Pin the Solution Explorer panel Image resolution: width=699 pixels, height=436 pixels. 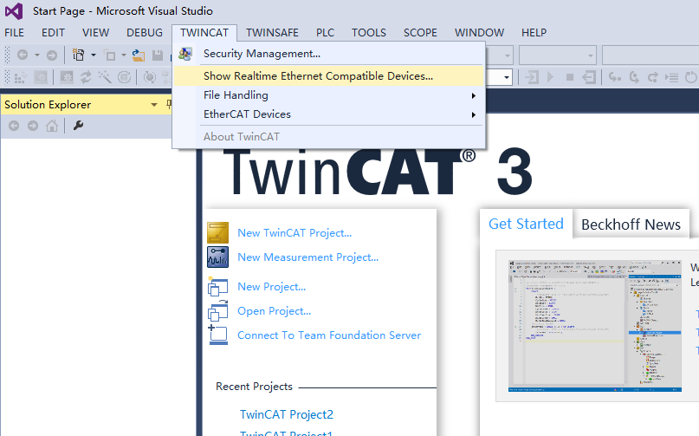pos(169,104)
